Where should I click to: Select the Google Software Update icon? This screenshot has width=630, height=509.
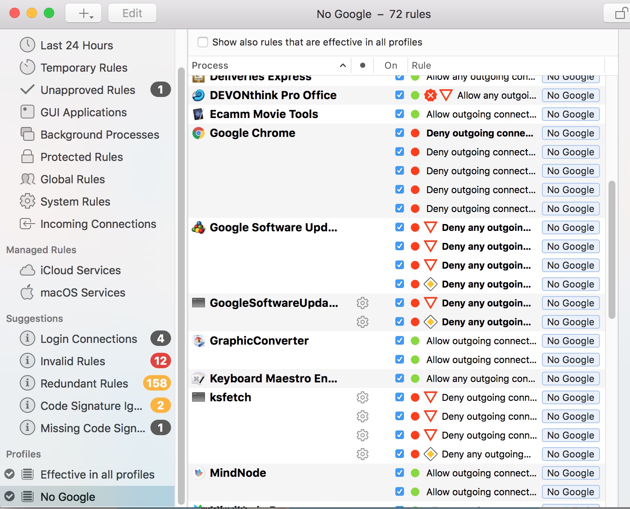(x=198, y=227)
